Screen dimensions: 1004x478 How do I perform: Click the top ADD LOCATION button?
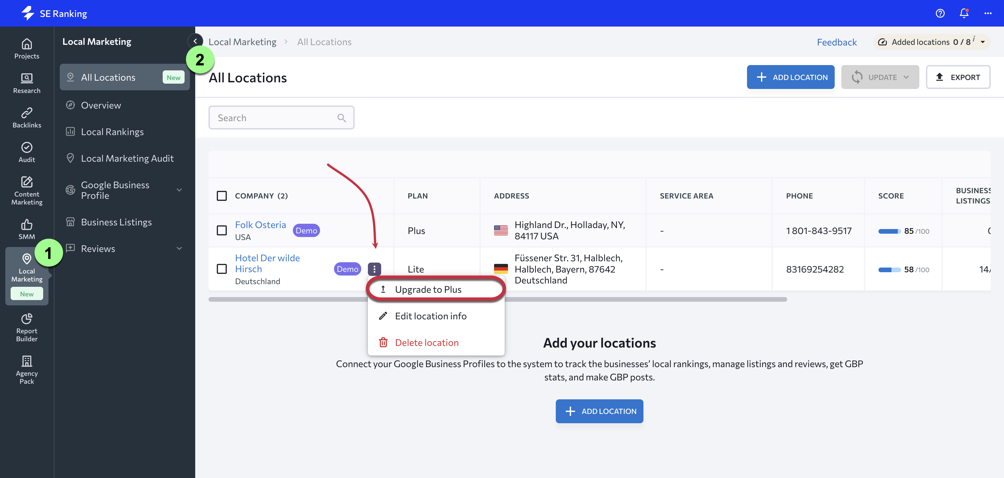pyautogui.click(x=790, y=77)
